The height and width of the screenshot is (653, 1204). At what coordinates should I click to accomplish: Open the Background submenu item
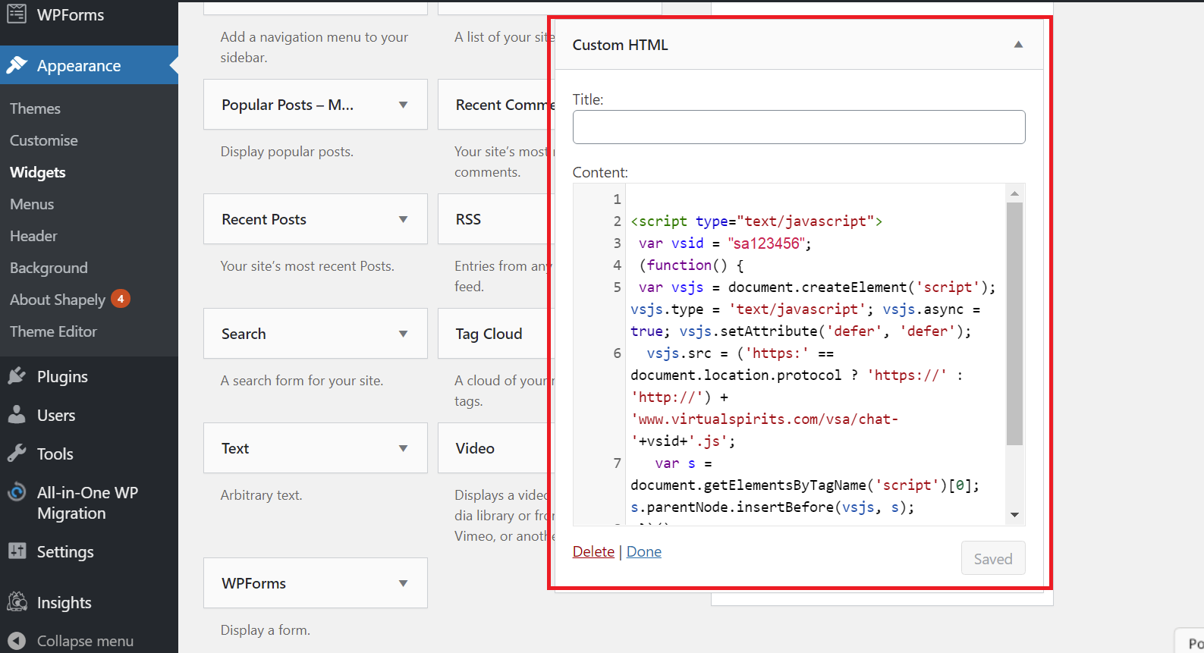[x=49, y=268]
